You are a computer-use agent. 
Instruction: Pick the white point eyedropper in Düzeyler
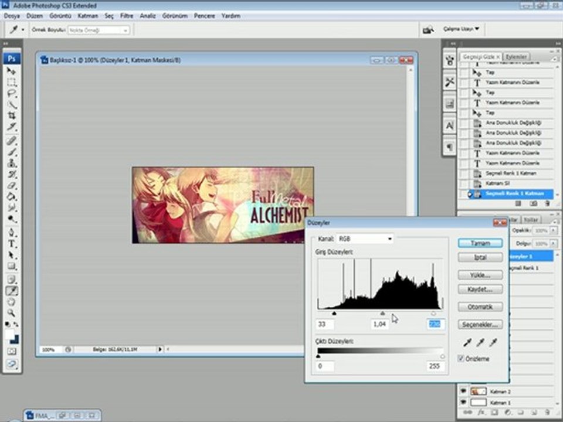[494, 342]
